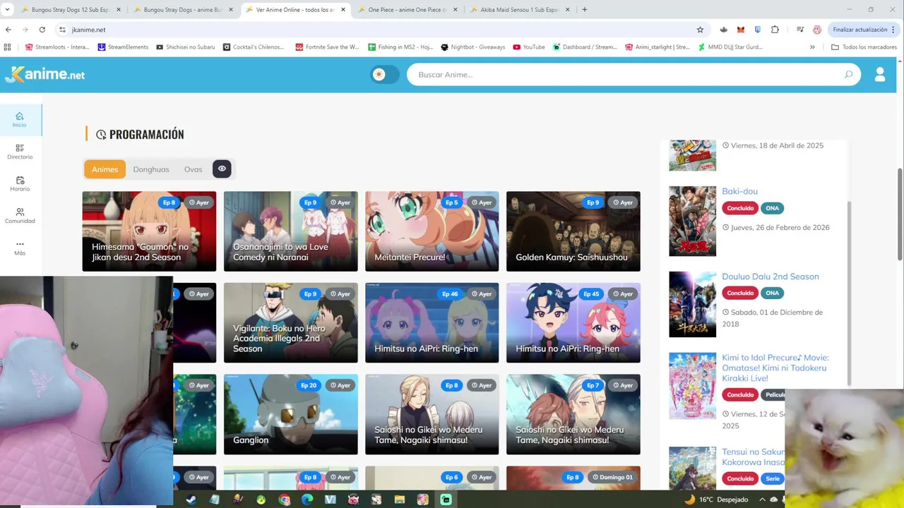The height and width of the screenshot is (508, 904).
Task: Open the Horario schedule sidebar icon
Action: click(20, 184)
